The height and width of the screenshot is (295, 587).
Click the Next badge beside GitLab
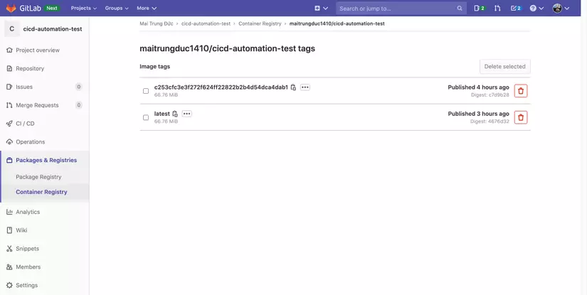coord(52,8)
